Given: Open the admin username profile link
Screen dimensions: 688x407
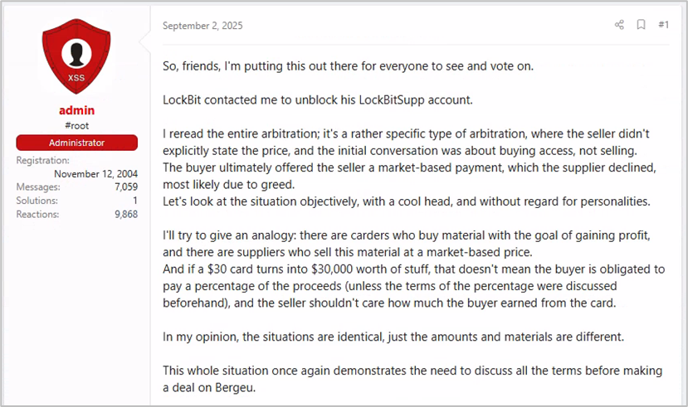Looking at the screenshot, I should [x=76, y=110].
